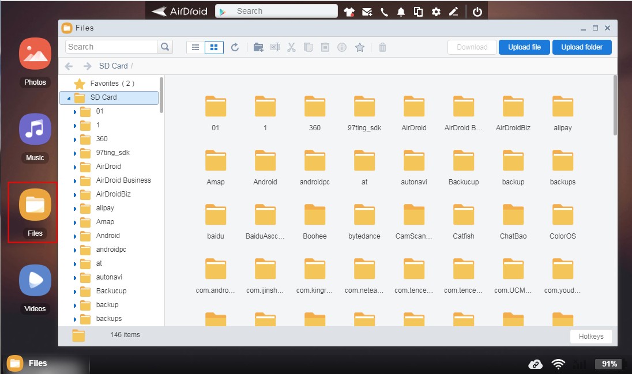Click the phone call icon in the top bar
Viewport: 632px width, 374px height.
384,10
